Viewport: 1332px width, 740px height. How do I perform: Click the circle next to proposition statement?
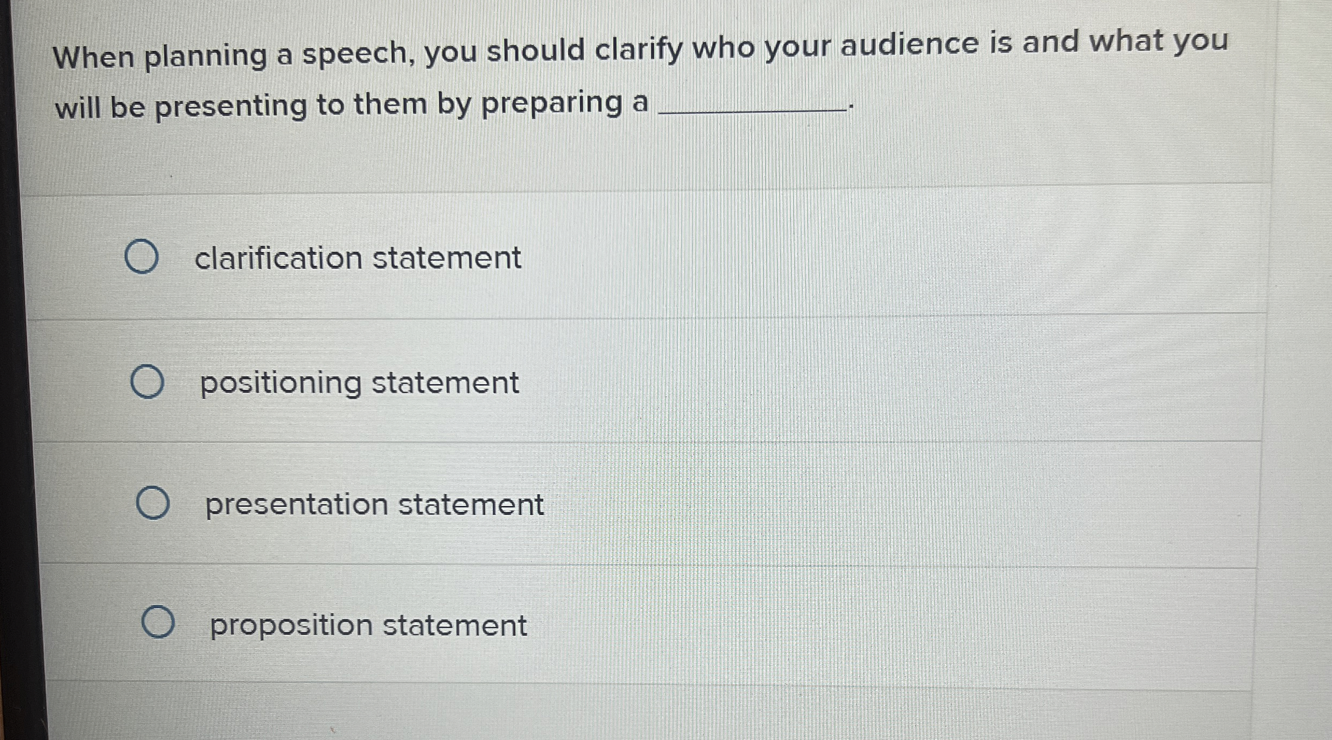click(160, 621)
